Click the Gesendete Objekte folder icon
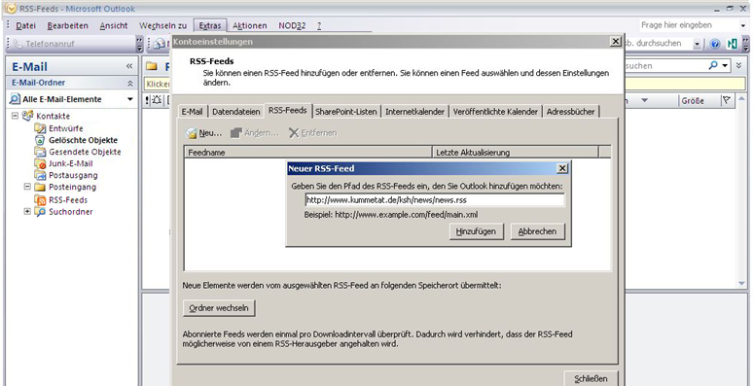The image size is (753, 386). click(40, 152)
